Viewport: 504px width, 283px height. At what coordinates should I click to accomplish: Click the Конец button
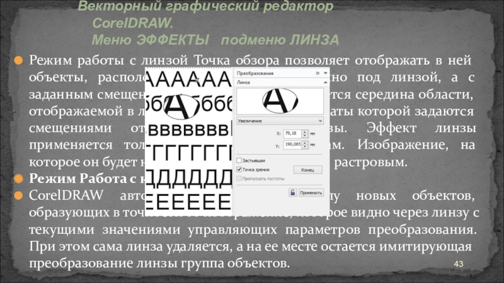pos(307,170)
